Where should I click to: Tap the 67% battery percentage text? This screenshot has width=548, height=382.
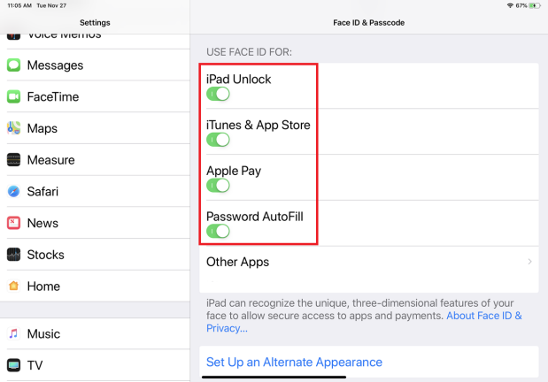(521, 5)
